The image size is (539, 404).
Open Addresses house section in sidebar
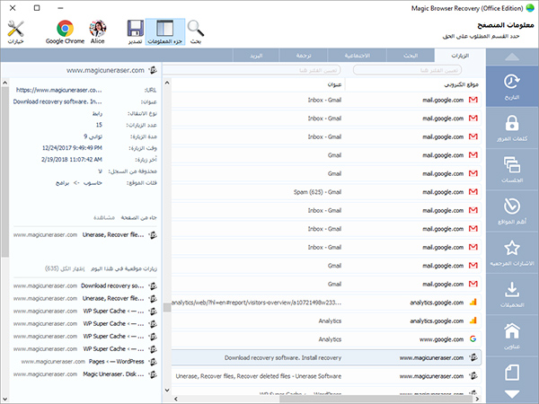512,336
